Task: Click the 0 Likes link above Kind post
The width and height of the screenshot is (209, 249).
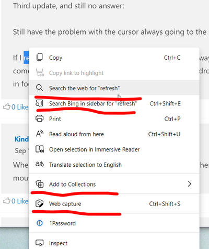Action: pyautogui.click(x=20, y=107)
